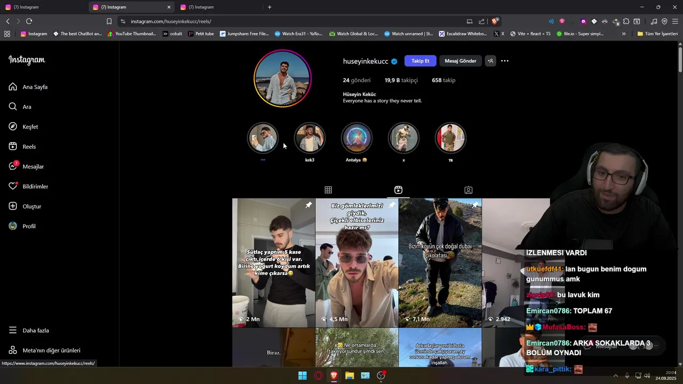Switch to the posts grid tab
The height and width of the screenshot is (384, 683).
click(x=328, y=190)
